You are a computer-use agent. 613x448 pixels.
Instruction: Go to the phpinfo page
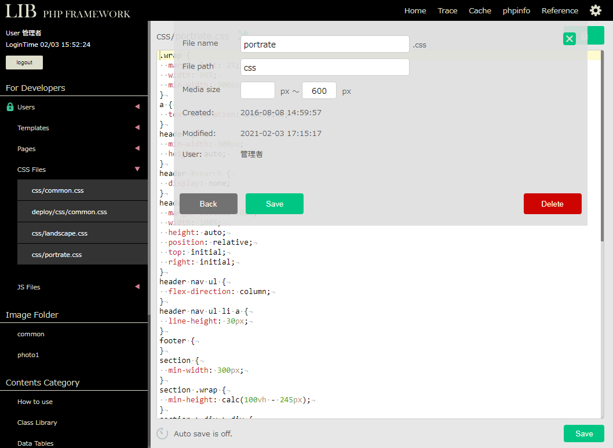pos(516,10)
